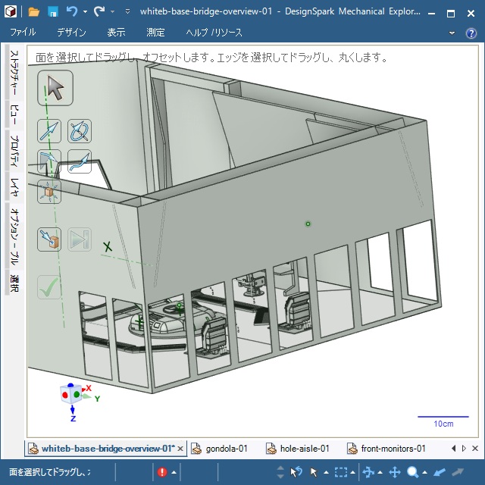Open the undo history dropdown arrow

[85, 12]
